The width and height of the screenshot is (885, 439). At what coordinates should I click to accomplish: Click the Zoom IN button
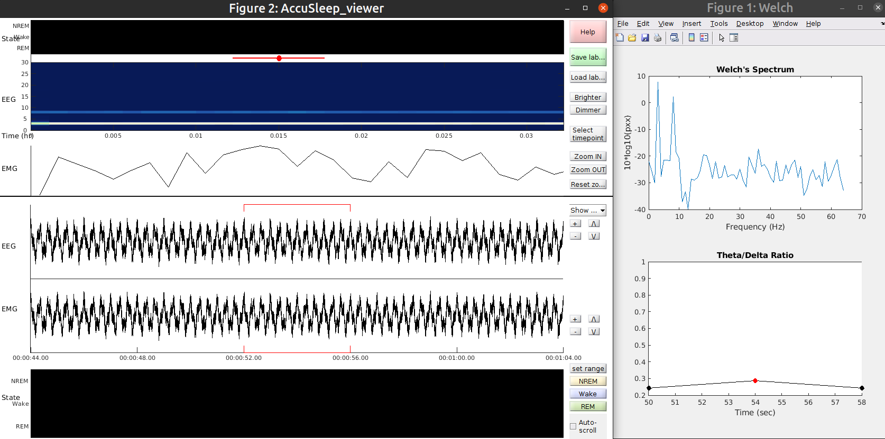tap(588, 156)
